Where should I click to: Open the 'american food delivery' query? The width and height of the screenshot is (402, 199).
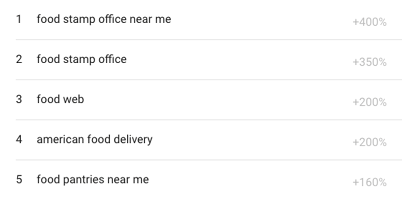[x=95, y=140]
